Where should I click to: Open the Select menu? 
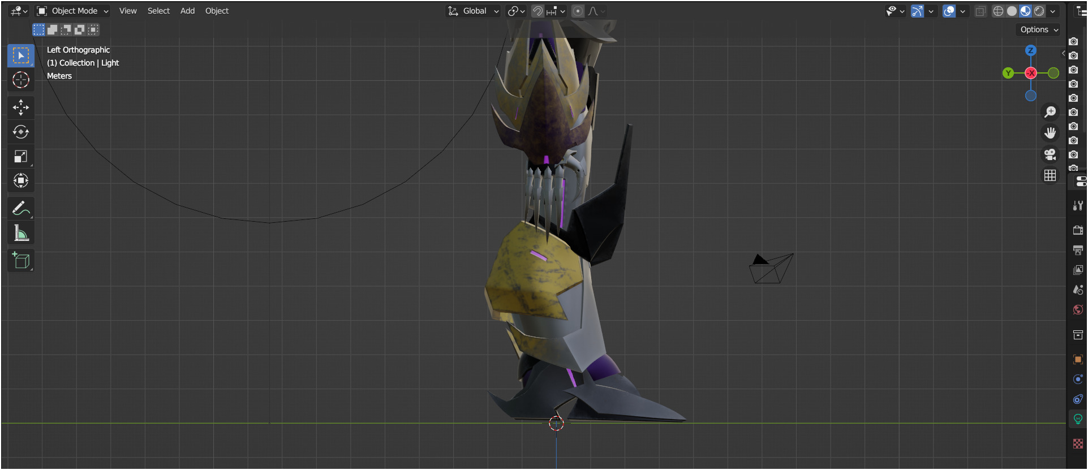pyautogui.click(x=158, y=11)
